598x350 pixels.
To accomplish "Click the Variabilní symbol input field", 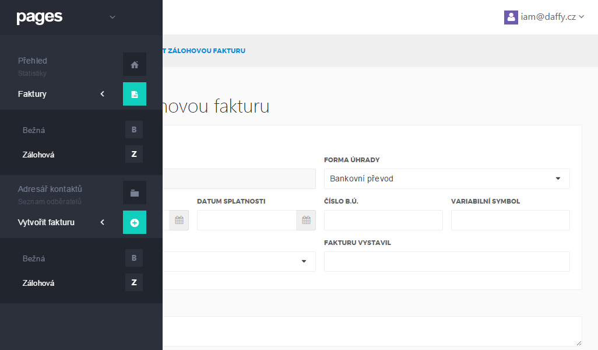I will coord(510,220).
